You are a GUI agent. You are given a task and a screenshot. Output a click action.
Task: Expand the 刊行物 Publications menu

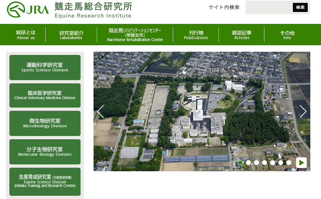(x=196, y=35)
